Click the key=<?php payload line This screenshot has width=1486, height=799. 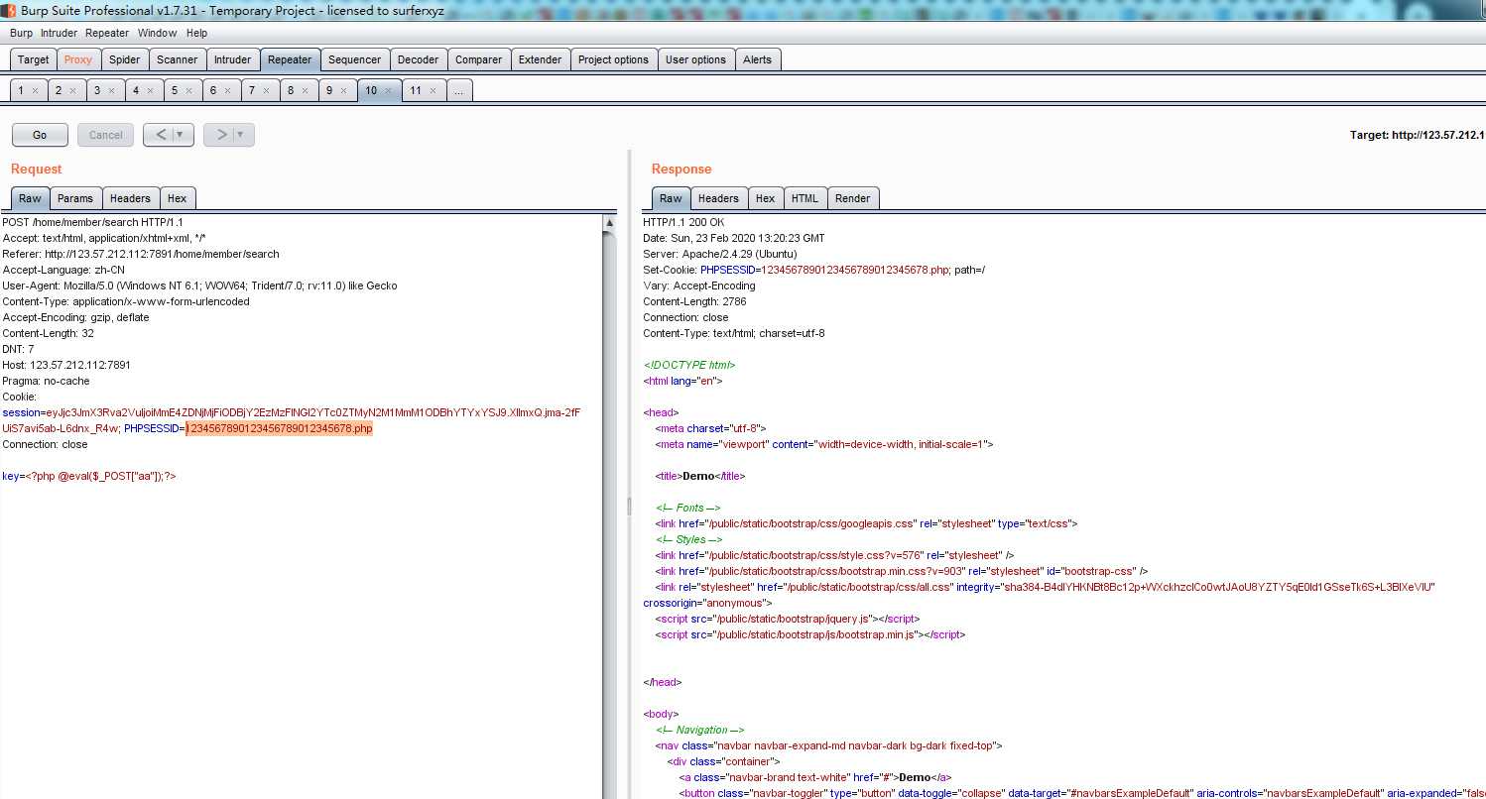point(89,476)
